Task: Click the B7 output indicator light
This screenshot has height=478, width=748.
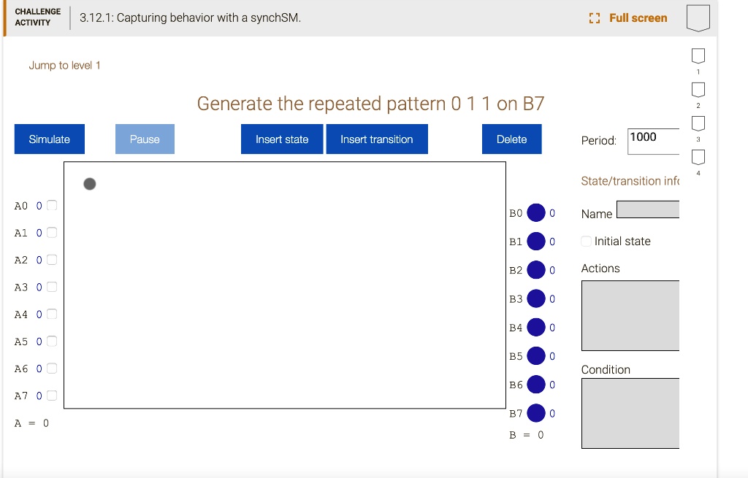Action: [x=538, y=413]
